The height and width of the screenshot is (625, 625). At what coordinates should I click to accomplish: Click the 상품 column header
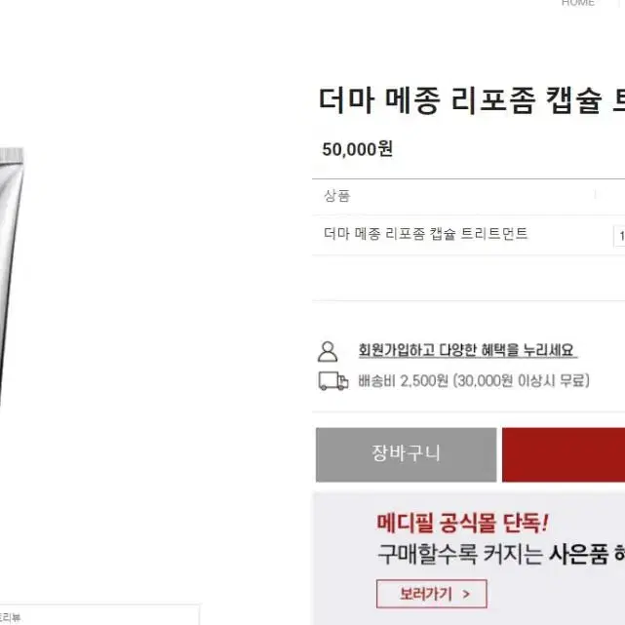coord(336,196)
